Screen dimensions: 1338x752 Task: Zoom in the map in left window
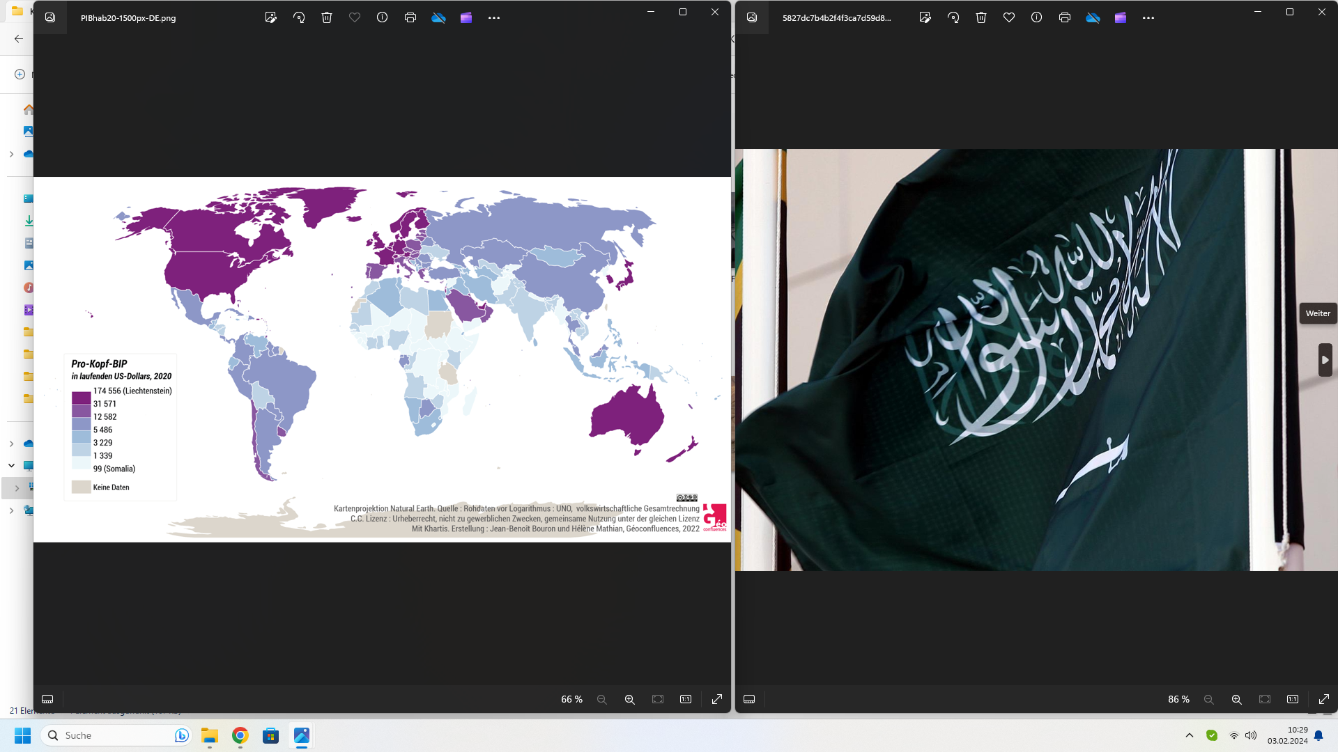(630, 699)
